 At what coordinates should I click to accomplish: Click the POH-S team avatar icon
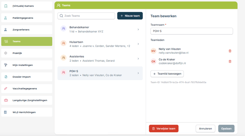click(x=63, y=72)
